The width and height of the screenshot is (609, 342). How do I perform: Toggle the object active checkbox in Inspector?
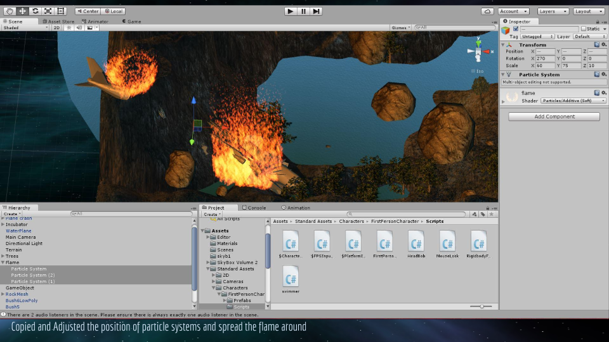[x=515, y=29]
